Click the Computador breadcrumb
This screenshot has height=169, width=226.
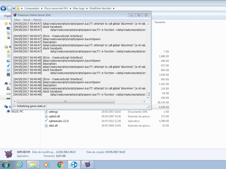(x=32, y=8)
